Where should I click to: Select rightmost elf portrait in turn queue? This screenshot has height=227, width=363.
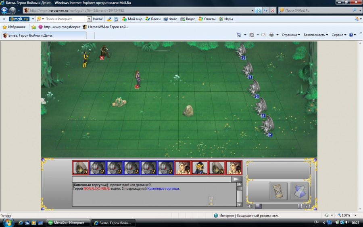coord(234,168)
